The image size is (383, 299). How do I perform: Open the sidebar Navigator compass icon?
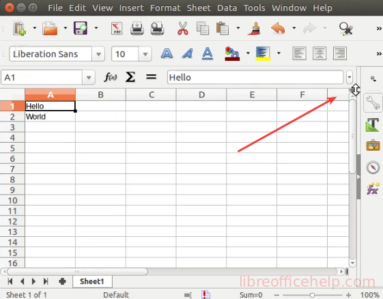click(373, 167)
